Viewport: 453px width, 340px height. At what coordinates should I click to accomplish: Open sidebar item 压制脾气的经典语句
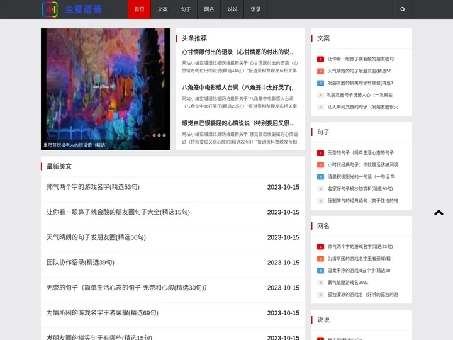pos(363,201)
